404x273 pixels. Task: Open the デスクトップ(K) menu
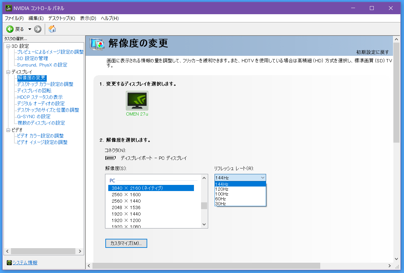62,18
